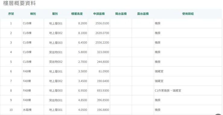The width and height of the screenshot is (223, 115).
Task: Click 突出物002 in row 5
Action: tap(56, 62)
